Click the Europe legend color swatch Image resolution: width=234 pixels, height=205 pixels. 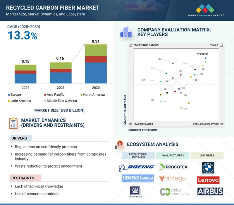tap(8, 95)
